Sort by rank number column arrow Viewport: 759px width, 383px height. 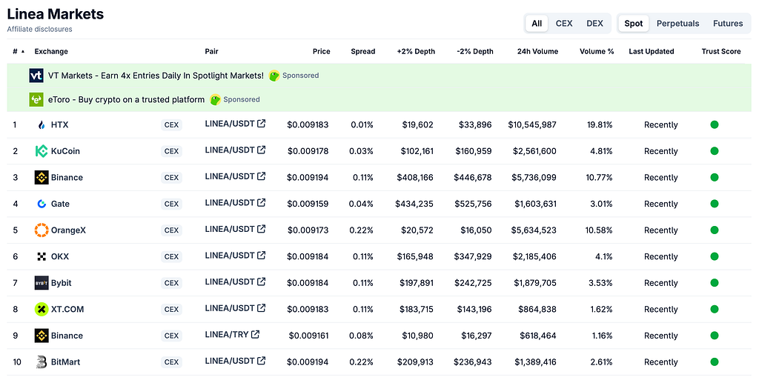[x=23, y=51]
